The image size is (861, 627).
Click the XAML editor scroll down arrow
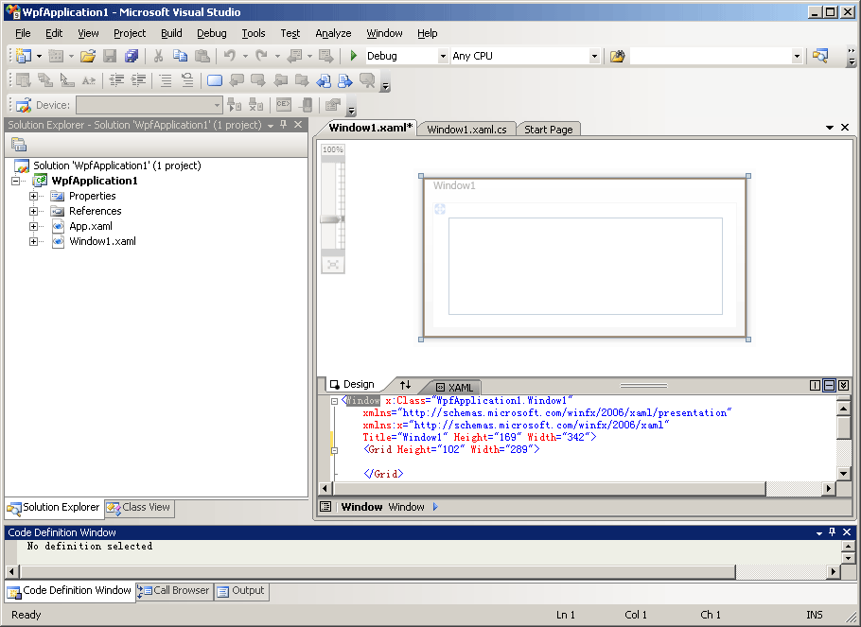[843, 473]
